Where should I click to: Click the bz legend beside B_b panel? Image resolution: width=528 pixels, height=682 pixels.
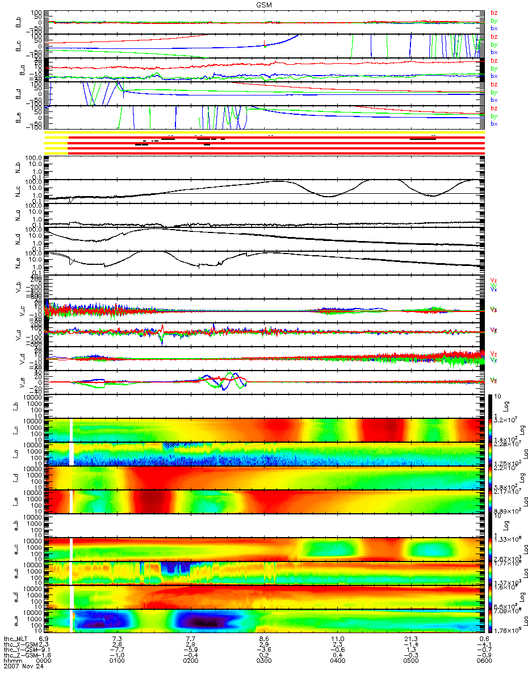click(493, 13)
